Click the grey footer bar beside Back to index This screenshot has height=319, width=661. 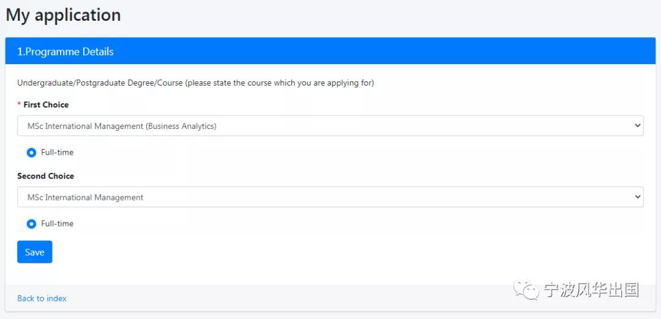coord(286,298)
